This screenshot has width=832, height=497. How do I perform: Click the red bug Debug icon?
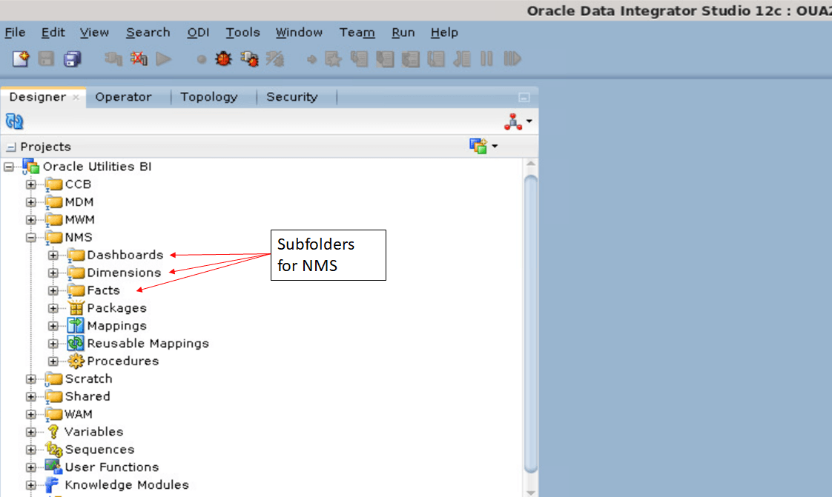point(223,59)
